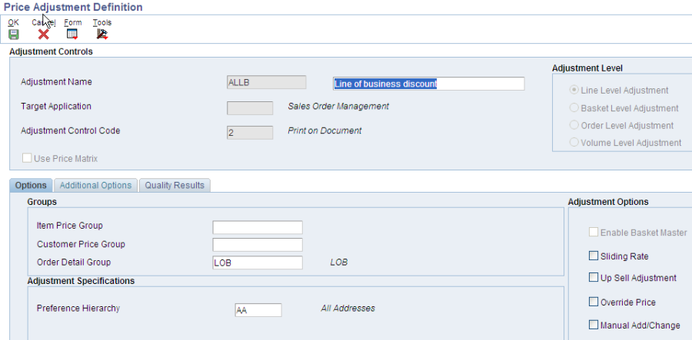Click the Customer Price Group label
Screen dimensions: 692x340
82,244
